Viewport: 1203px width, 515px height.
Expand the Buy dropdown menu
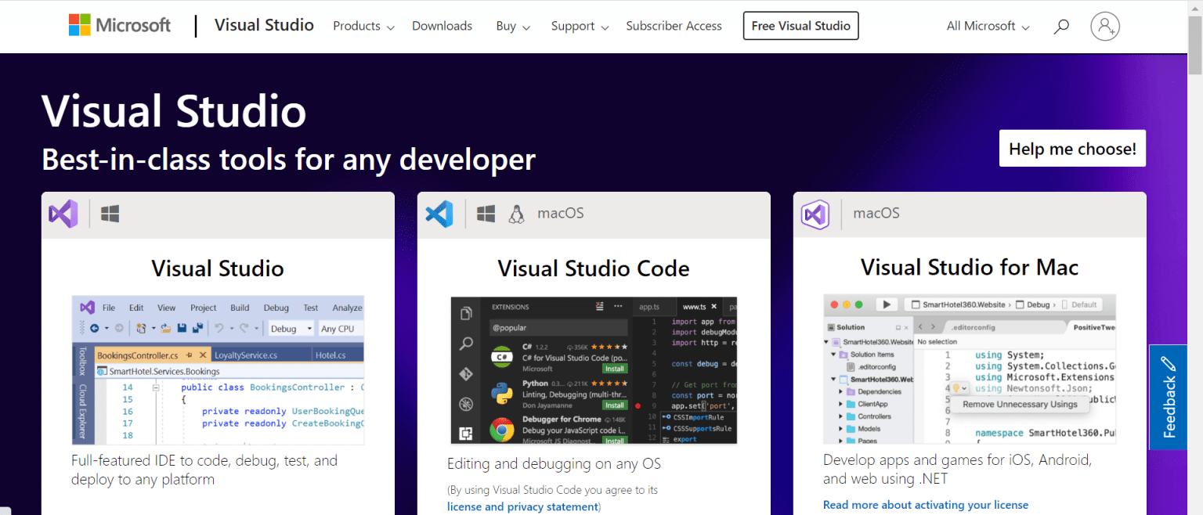[x=513, y=26]
